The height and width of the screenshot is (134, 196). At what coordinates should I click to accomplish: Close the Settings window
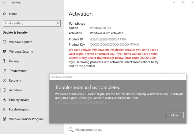coord(193,2)
